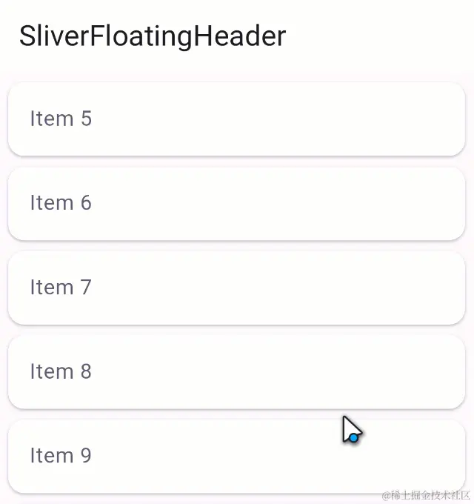The height and width of the screenshot is (504, 474).
Task: Click the 'Item 5' label text
Action: click(x=61, y=119)
